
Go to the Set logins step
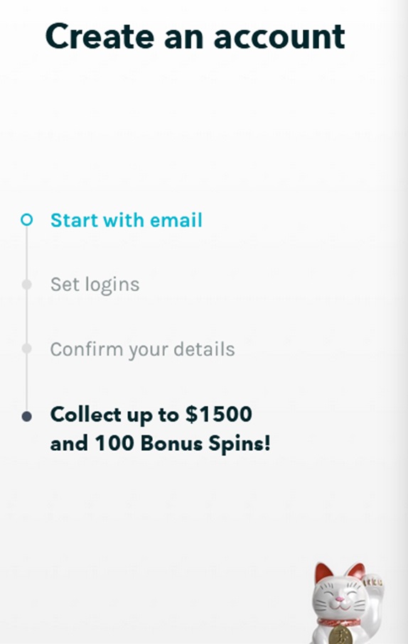coord(95,285)
